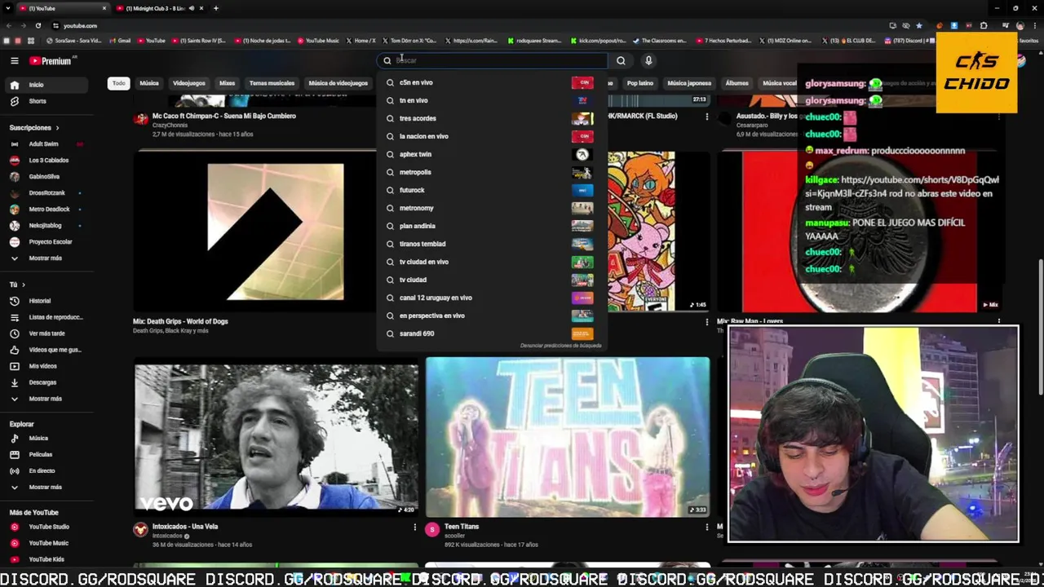Image resolution: width=1044 pixels, height=587 pixels.
Task: Open the YouTube hamburger guide menu
Action: point(14,60)
